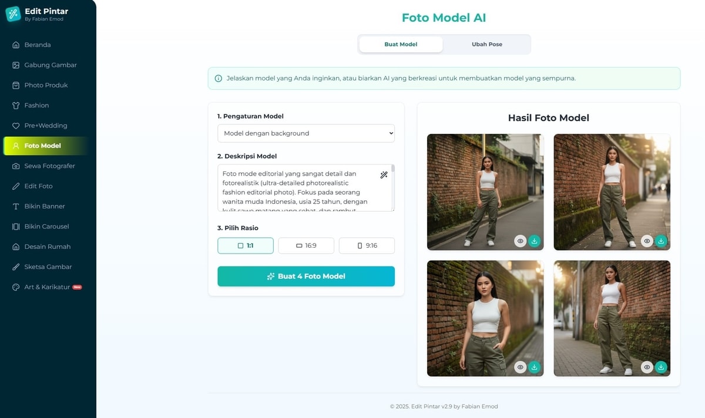Image resolution: width=705 pixels, height=418 pixels.
Task: Open the Pengaturan Model dropdown
Action: [306, 133]
